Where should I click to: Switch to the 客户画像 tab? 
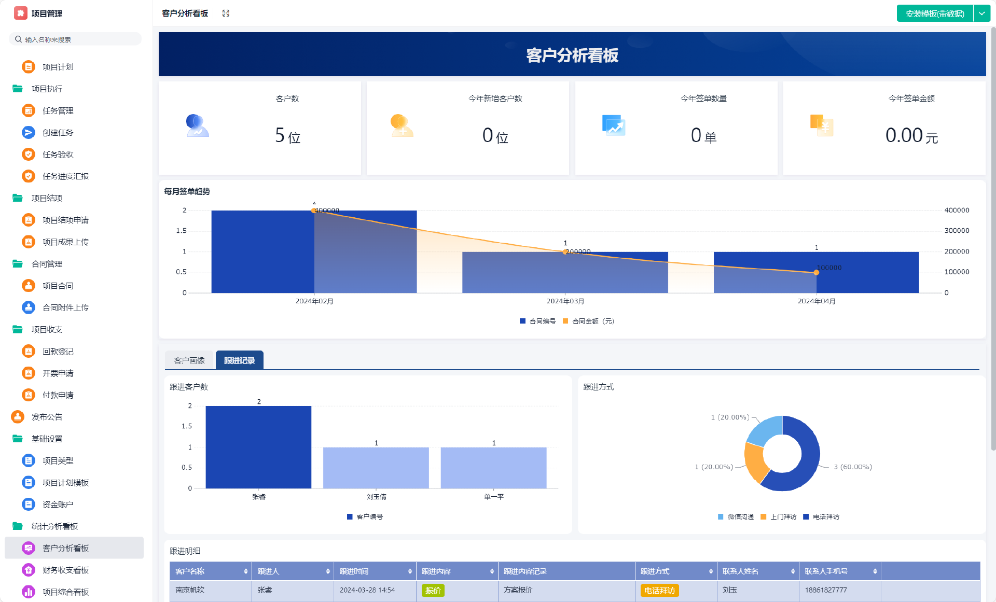click(189, 360)
